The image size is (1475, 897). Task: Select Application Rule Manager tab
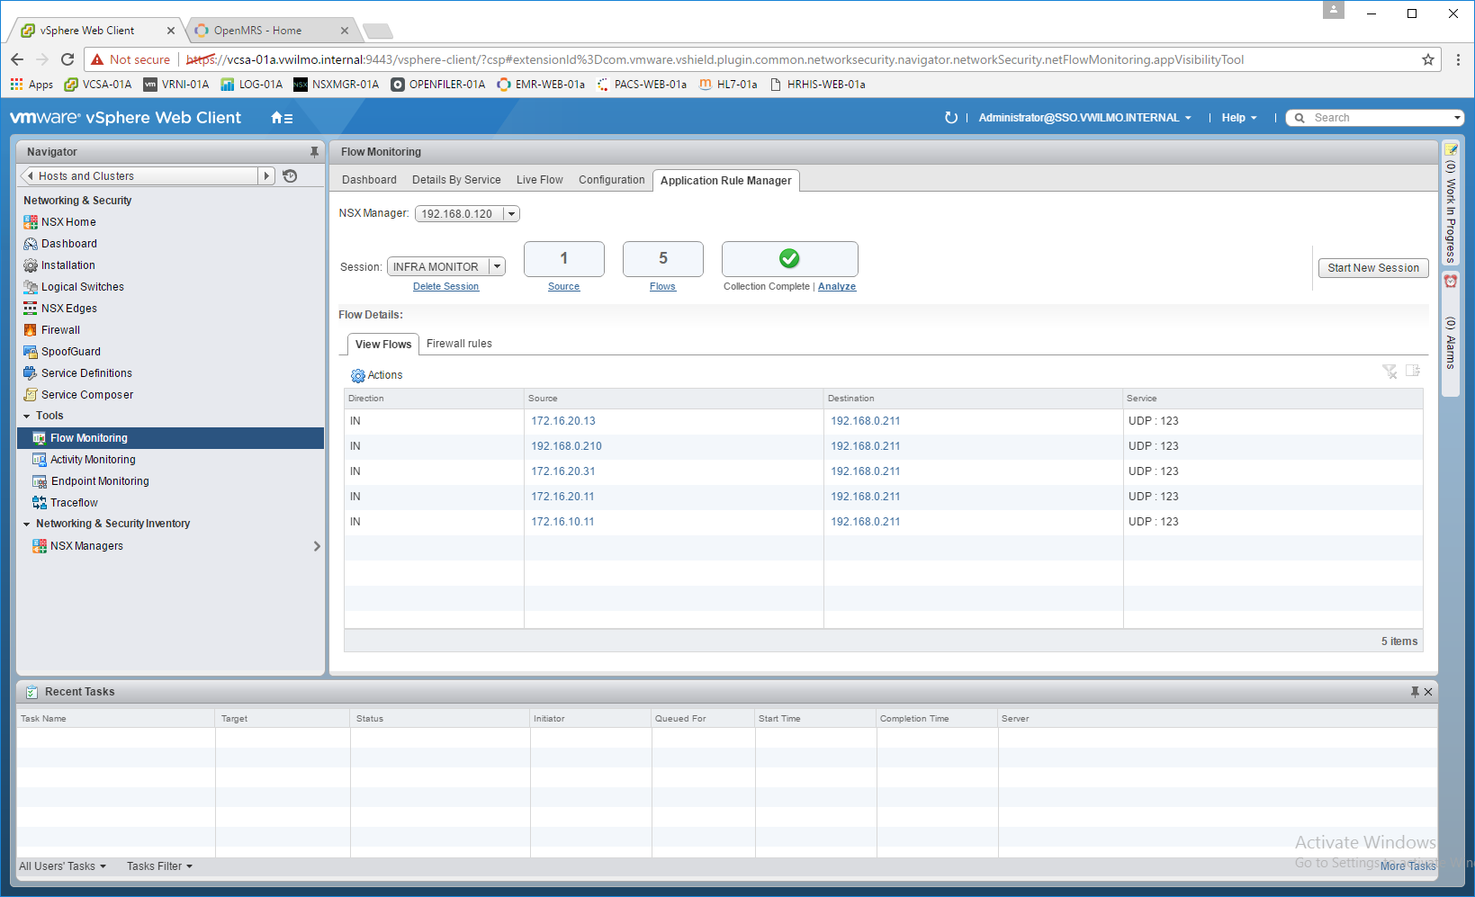[726, 181]
